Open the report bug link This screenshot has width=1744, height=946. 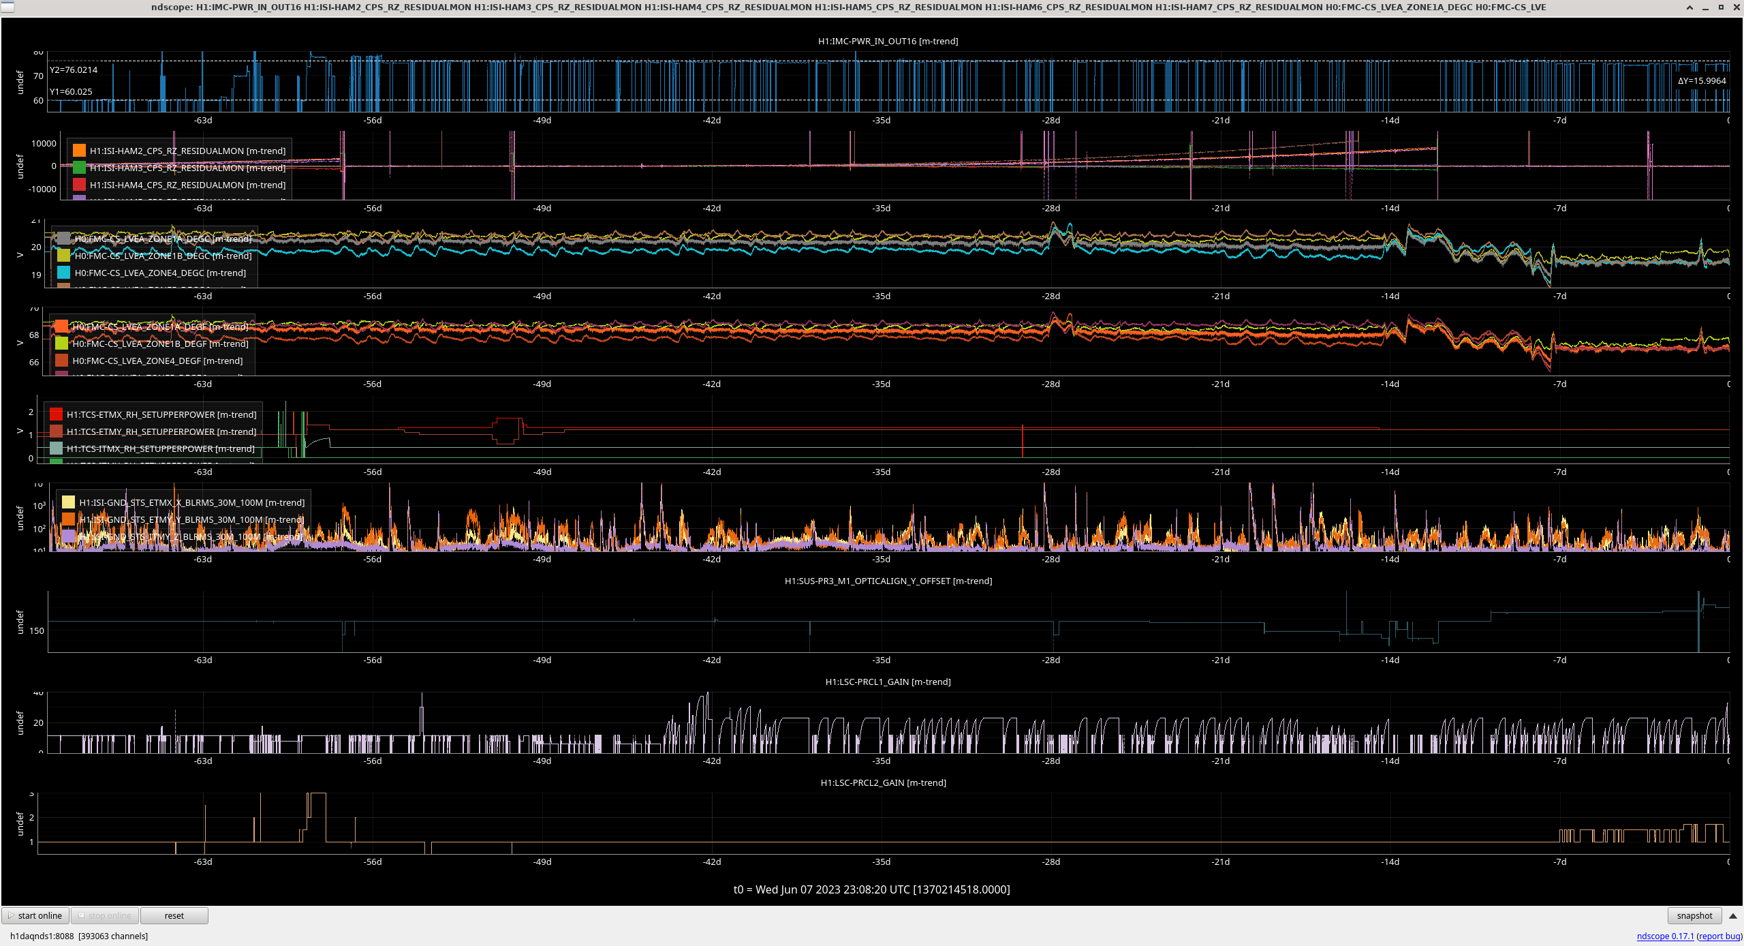[x=1719, y=936]
